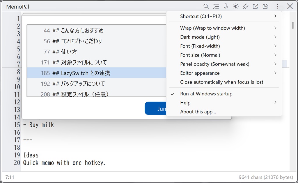Click the '---' separator line 17

pyautogui.click(x=28, y=140)
